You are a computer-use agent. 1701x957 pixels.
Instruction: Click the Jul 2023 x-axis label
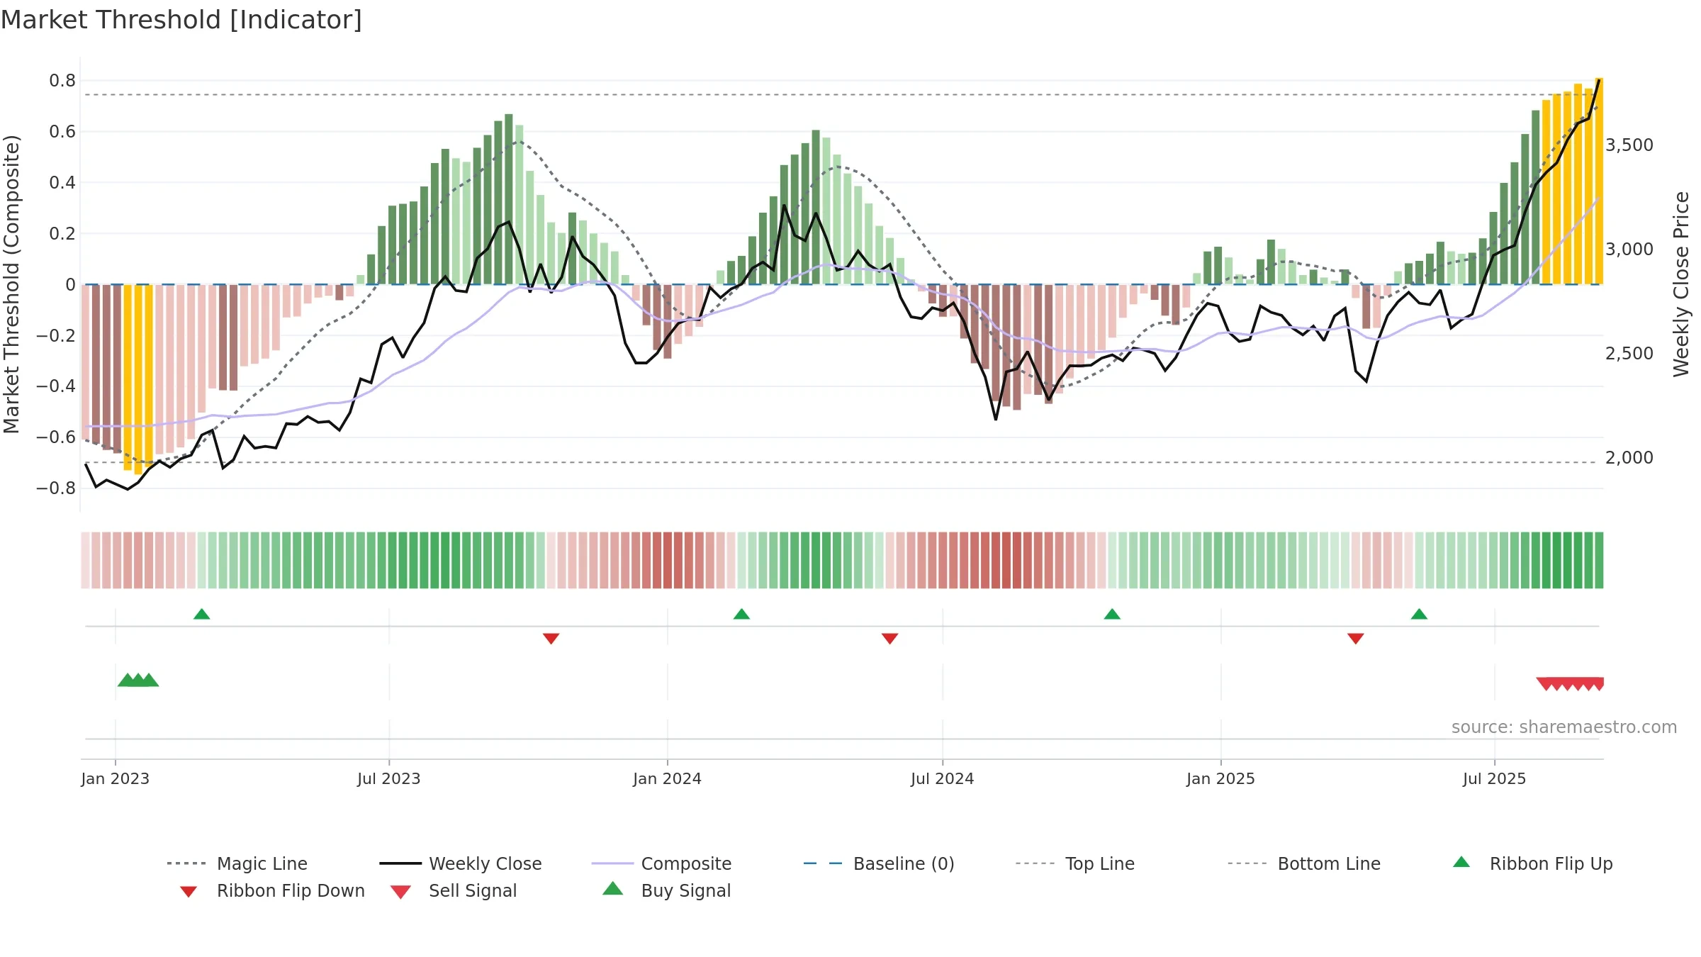point(389,779)
